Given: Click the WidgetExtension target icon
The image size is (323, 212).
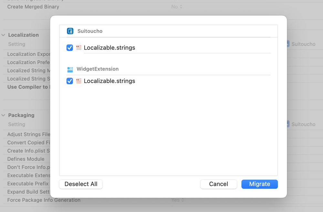Looking at the screenshot, I should [x=70, y=69].
